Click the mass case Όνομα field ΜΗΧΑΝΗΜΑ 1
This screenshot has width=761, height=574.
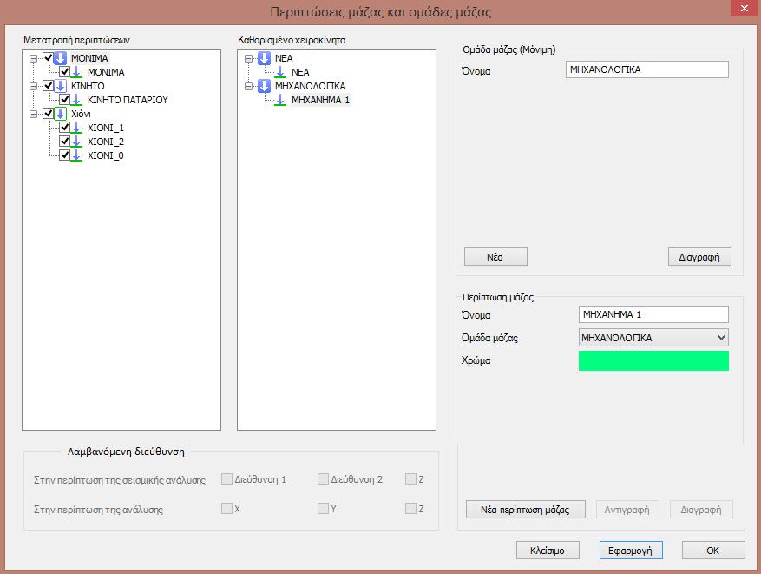(653, 314)
